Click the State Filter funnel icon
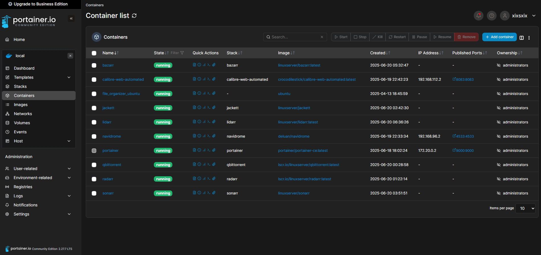The width and height of the screenshot is (541, 255). 182,53
